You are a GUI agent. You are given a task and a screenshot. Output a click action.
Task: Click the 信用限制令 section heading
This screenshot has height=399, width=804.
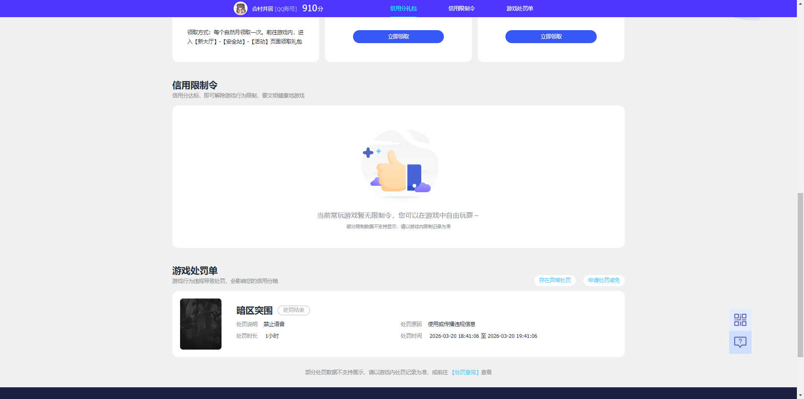pyautogui.click(x=195, y=85)
